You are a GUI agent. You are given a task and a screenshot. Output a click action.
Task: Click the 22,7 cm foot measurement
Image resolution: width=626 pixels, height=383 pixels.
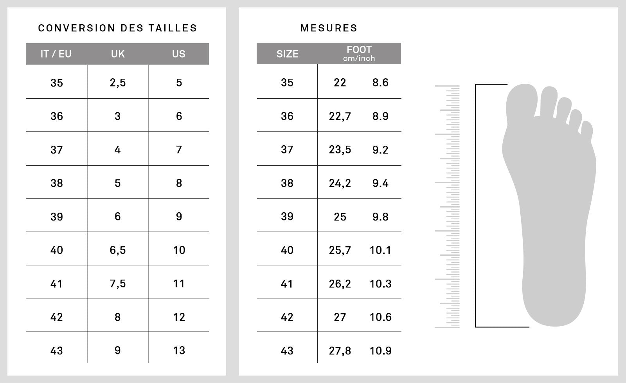pyautogui.click(x=340, y=116)
